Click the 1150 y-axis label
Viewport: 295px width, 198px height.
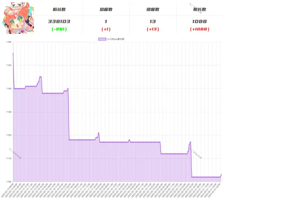click(x=8, y=65)
